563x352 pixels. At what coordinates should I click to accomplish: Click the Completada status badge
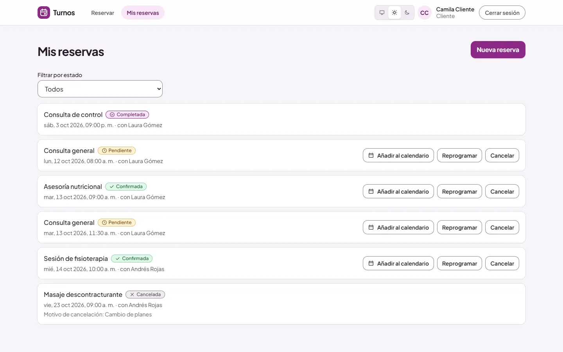tap(127, 115)
